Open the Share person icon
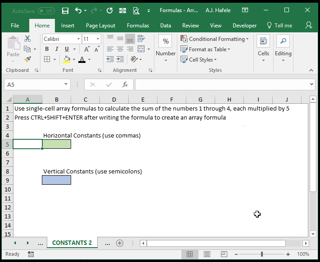 click(x=309, y=26)
